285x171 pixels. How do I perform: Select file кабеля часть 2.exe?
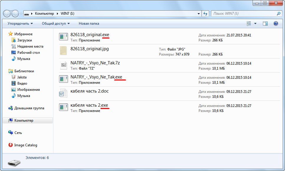tap(89, 105)
